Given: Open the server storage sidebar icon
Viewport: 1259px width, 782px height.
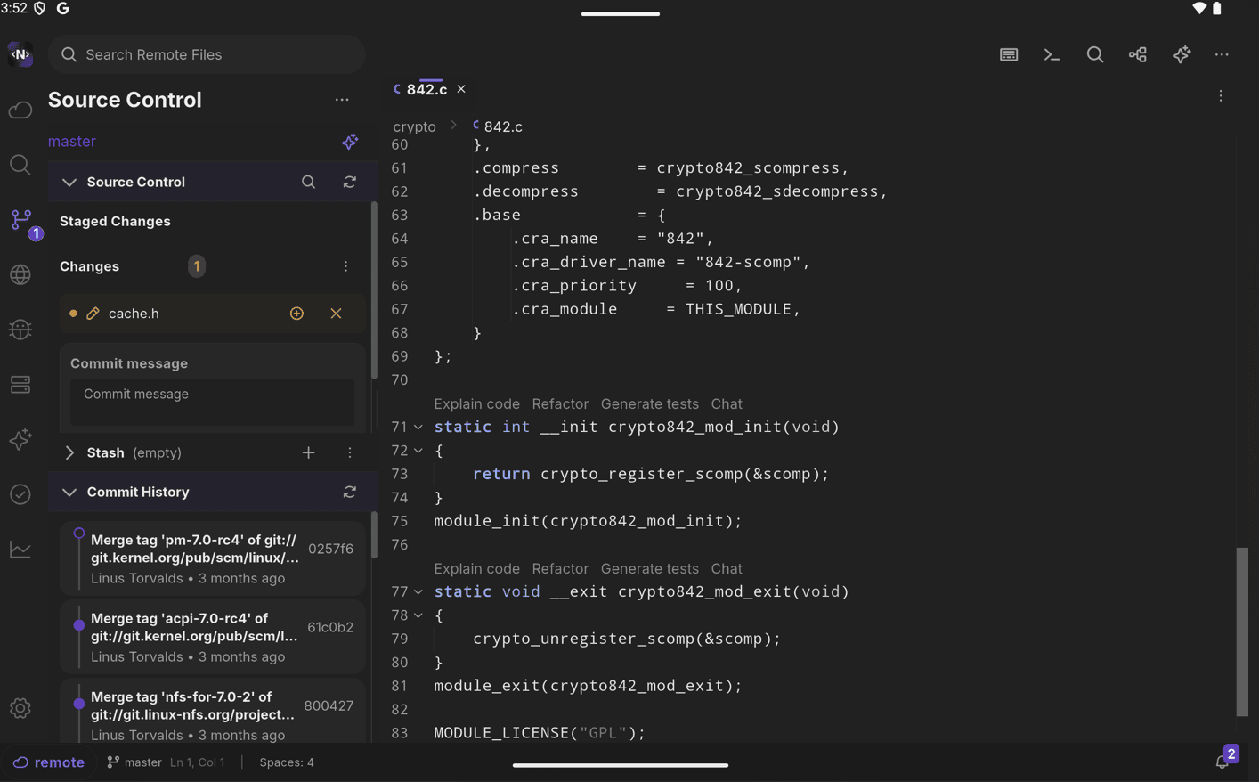Looking at the screenshot, I should tap(20, 385).
